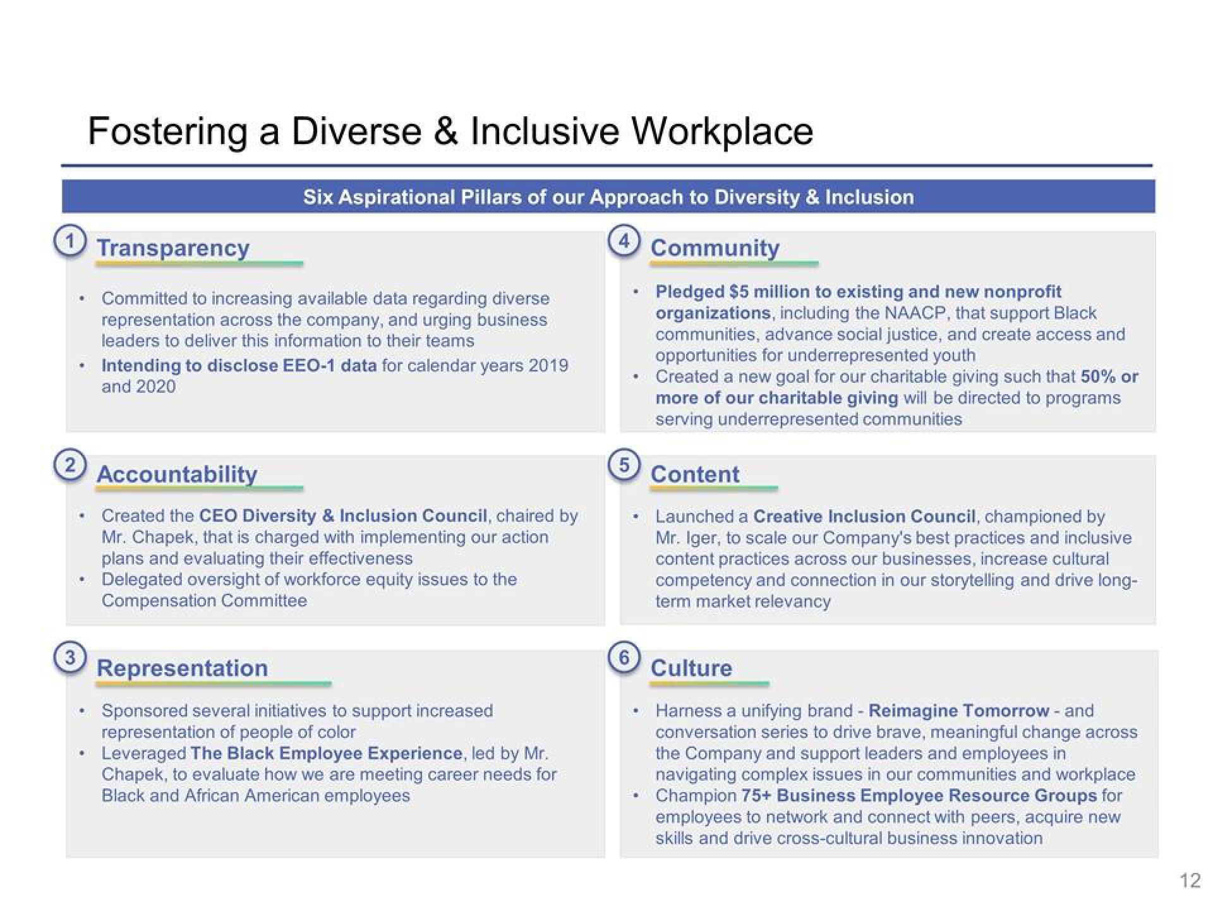Click the text Compensation Committee
The height and width of the screenshot is (909, 1213).
[x=204, y=600]
